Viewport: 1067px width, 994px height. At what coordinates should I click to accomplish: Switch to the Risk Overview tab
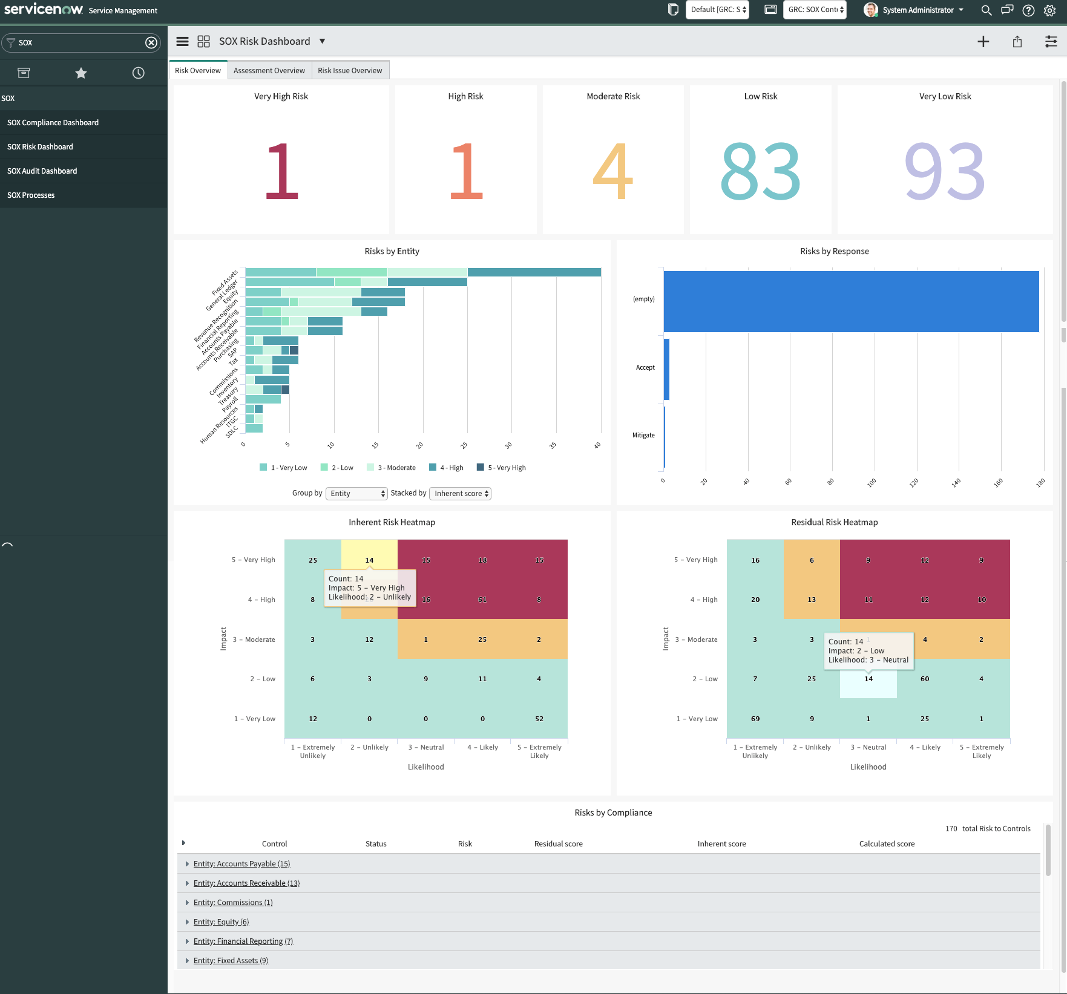198,70
